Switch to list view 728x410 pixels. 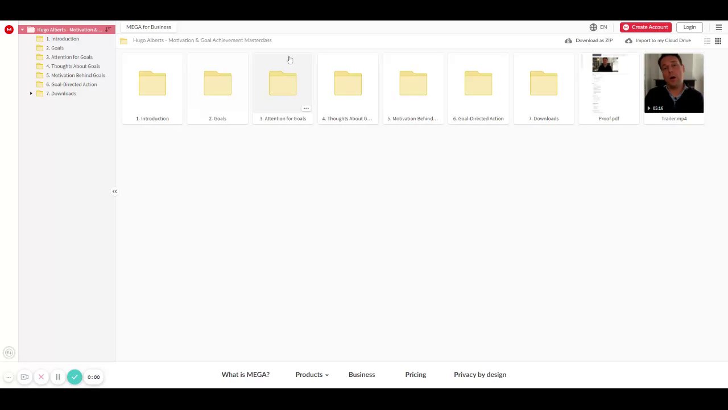click(x=708, y=41)
